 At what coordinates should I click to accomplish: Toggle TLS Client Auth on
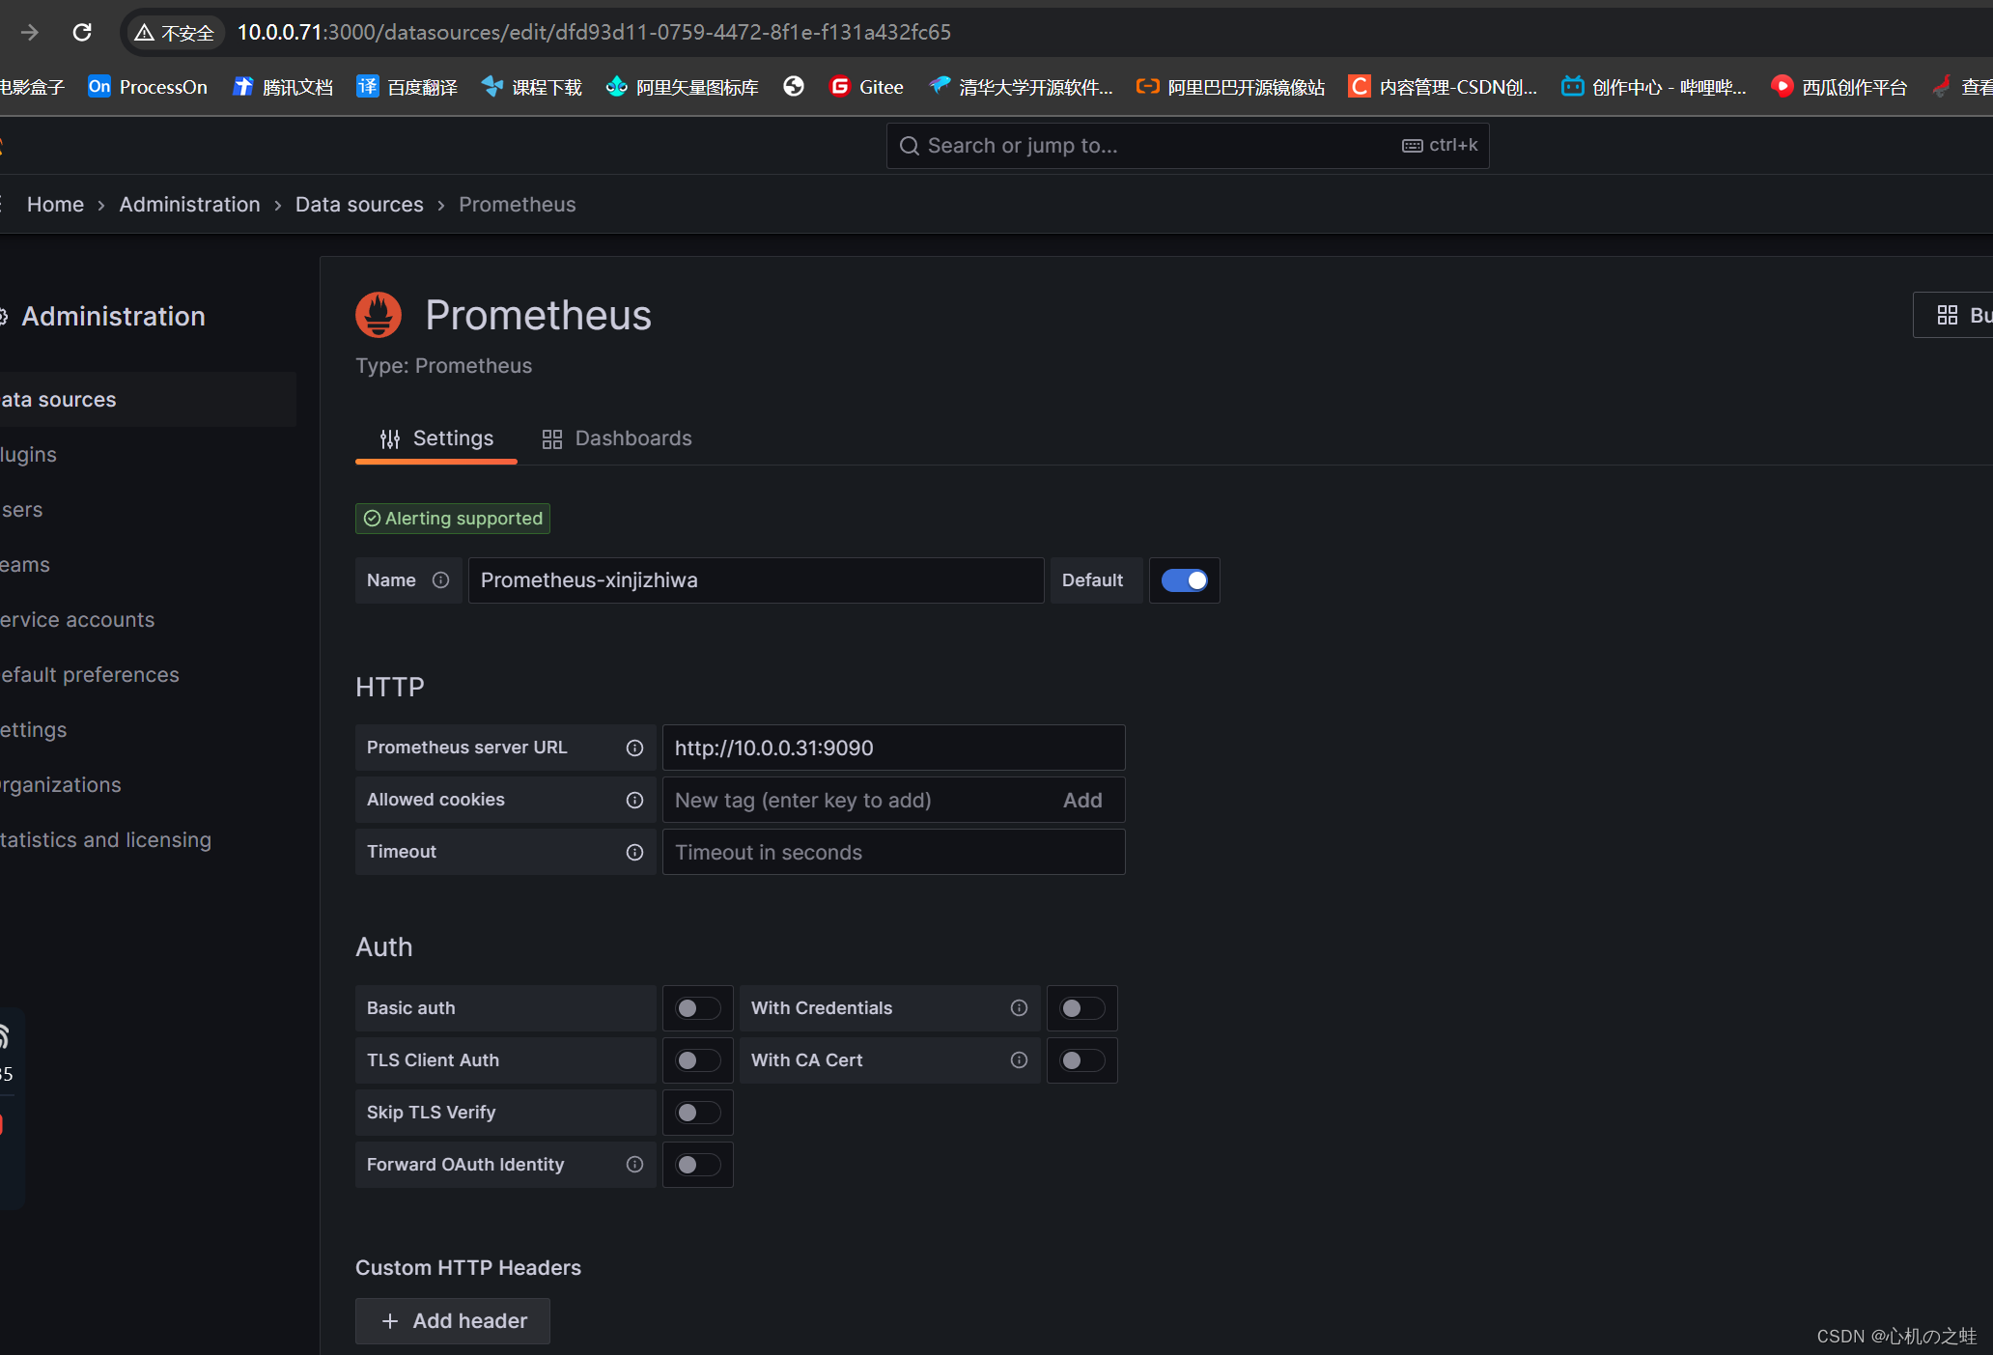pos(697,1060)
